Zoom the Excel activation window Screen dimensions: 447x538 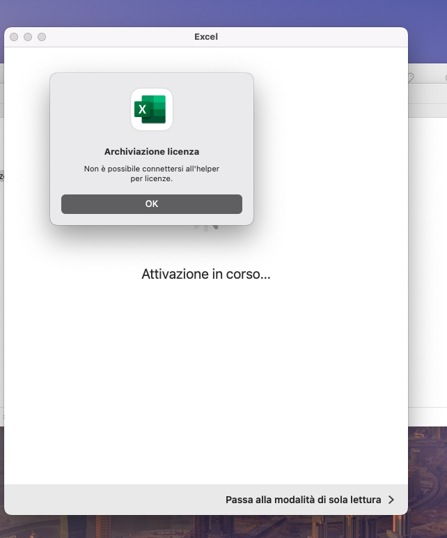(42, 37)
